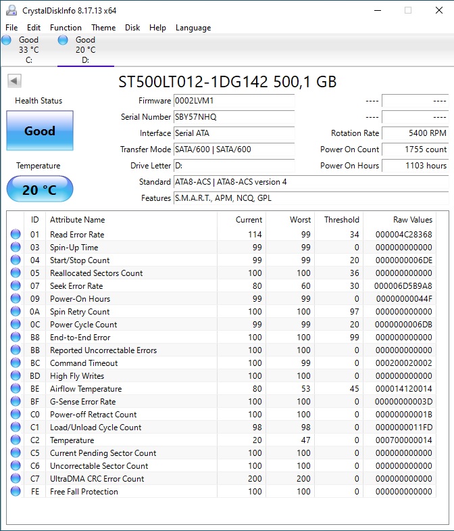Click raw value 000700000014

point(403,440)
